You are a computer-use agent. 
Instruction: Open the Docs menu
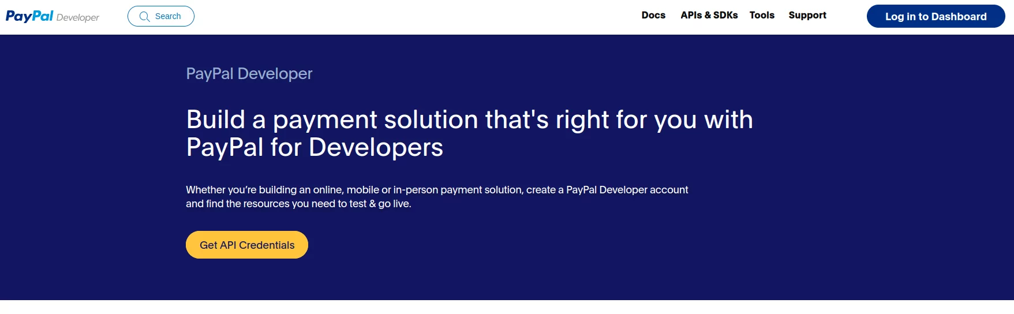653,15
